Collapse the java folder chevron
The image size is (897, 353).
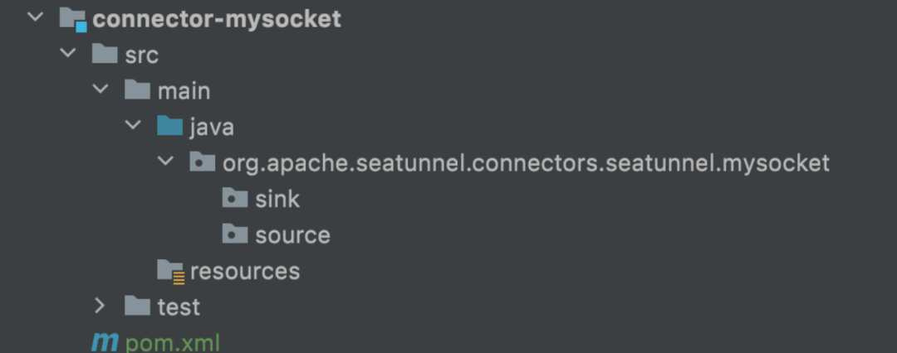(x=133, y=125)
